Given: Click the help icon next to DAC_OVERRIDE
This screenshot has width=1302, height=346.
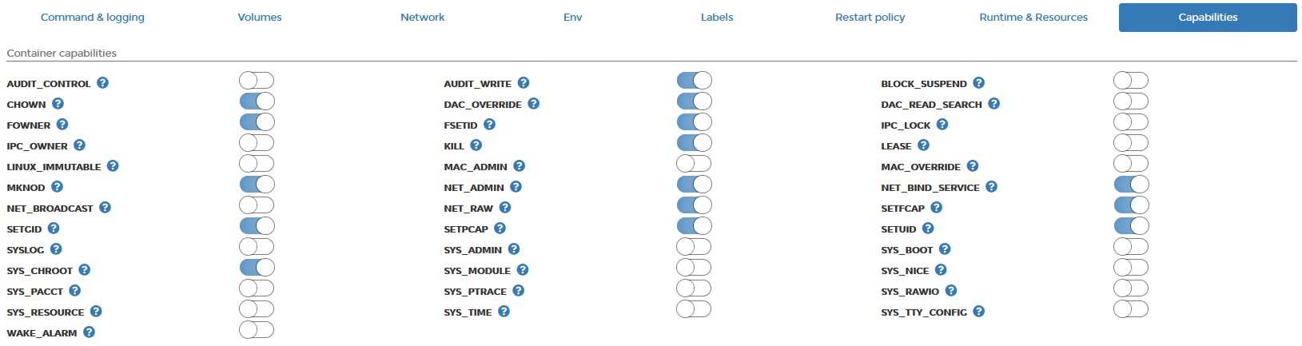Looking at the screenshot, I should click(534, 104).
